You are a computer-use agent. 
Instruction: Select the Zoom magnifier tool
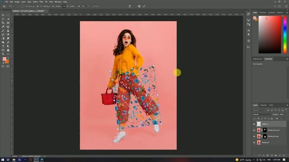[x=3, y=54]
